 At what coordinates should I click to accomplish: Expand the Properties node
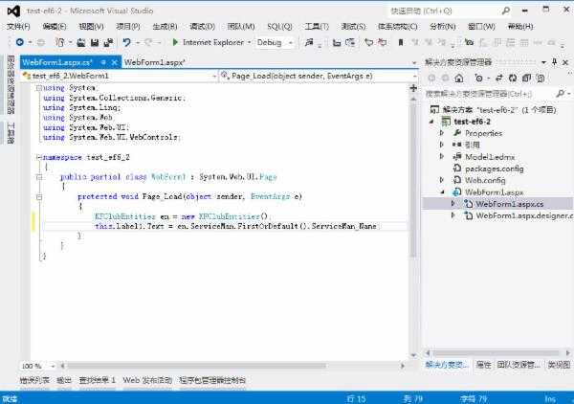coord(442,133)
